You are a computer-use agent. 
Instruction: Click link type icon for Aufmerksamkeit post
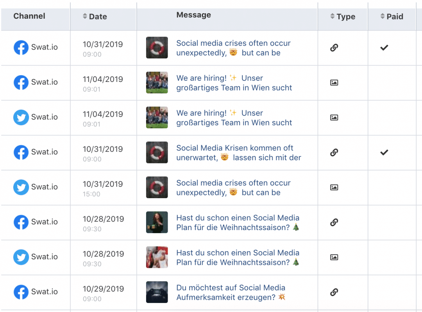[334, 292]
